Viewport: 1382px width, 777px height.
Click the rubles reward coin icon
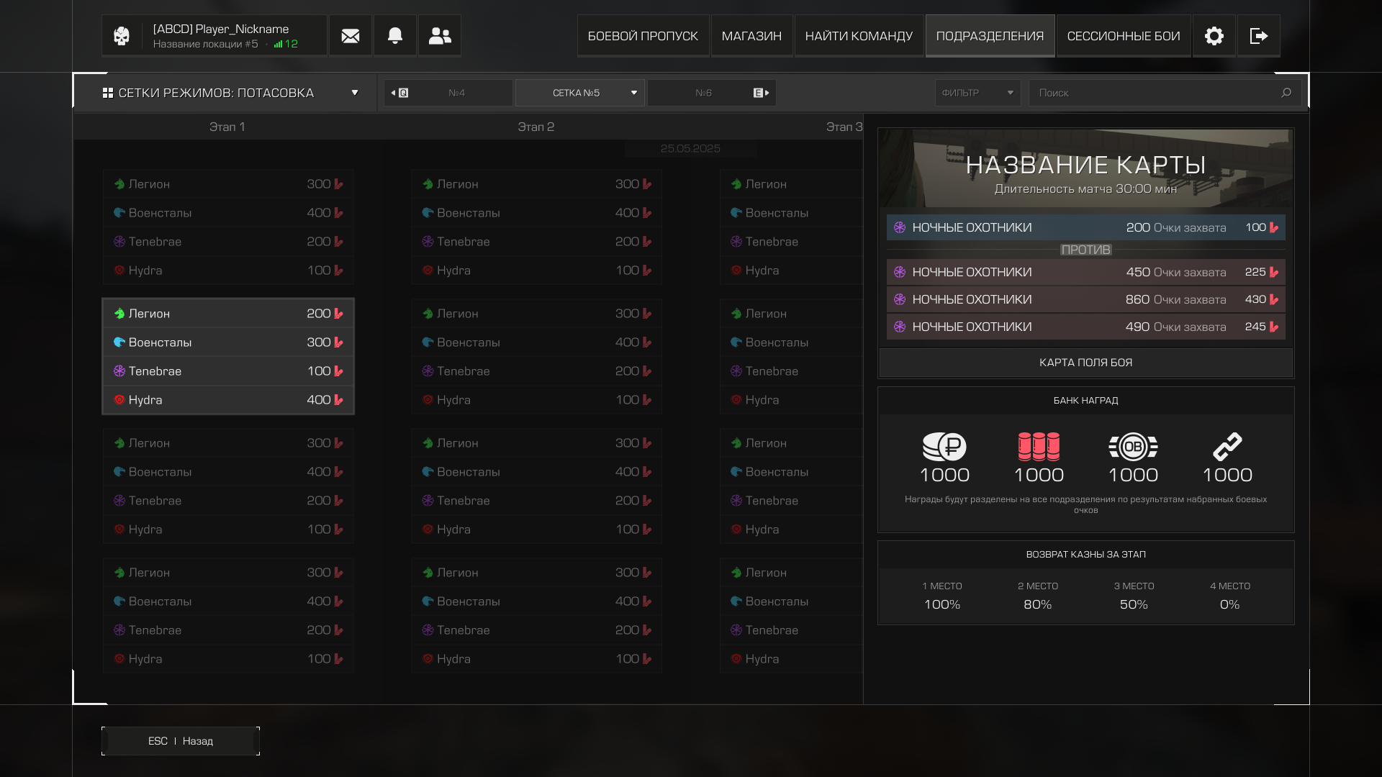pos(944,447)
